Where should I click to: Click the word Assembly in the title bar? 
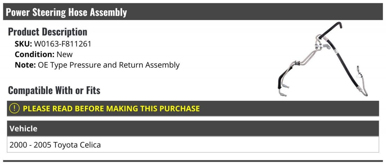point(108,12)
